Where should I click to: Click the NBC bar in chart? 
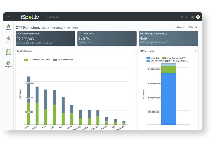[x=63, y=111]
